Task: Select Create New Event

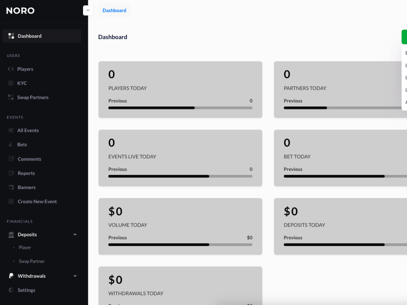Action: pos(37,202)
